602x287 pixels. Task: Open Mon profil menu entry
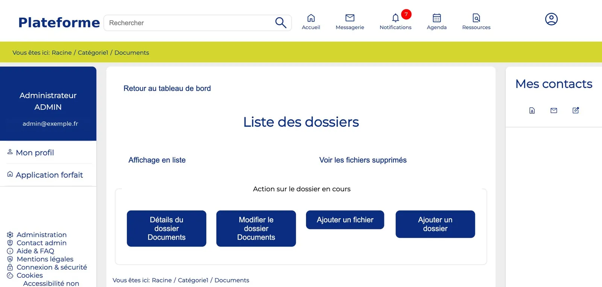[x=35, y=153]
